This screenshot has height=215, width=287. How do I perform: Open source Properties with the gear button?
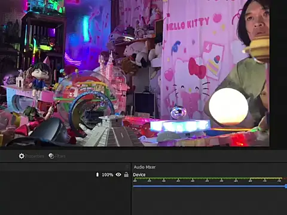[x=31, y=156]
